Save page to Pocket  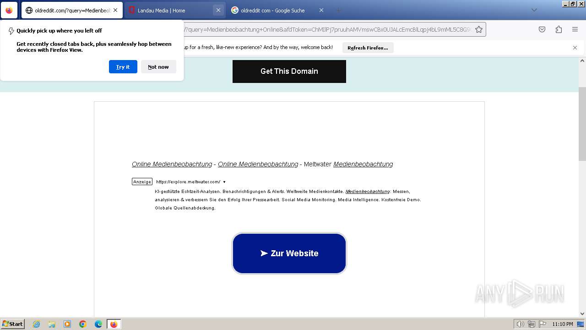(x=542, y=29)
